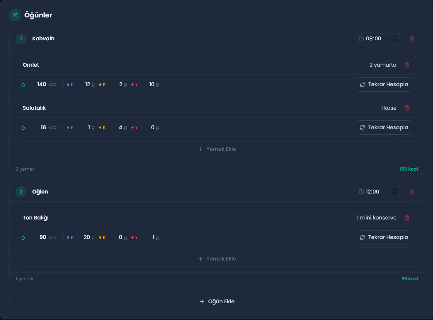This screenshot has width=433, height=320.
Task: Click the '2 yemek' count label
Action: pos(25,169)
